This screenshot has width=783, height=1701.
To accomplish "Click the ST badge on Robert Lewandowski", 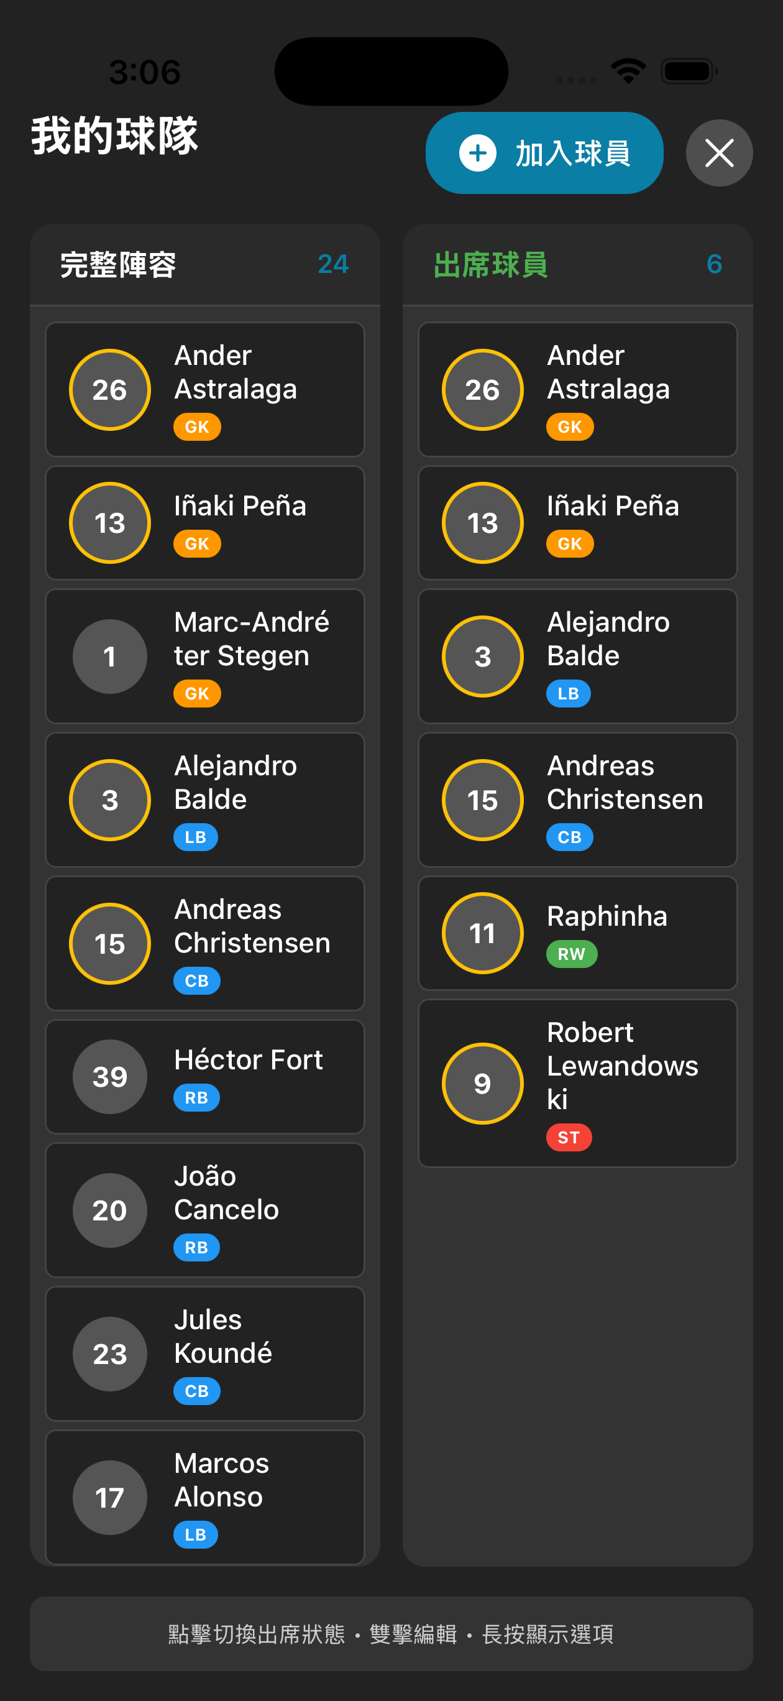I will pos(569,1137).
